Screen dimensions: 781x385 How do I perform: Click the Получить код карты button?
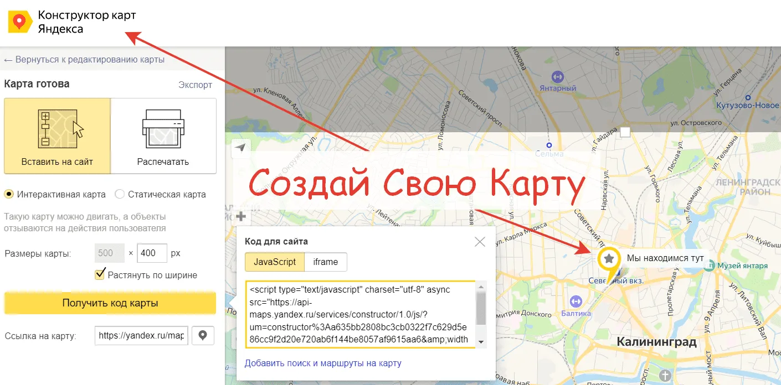tap(110, 303)
